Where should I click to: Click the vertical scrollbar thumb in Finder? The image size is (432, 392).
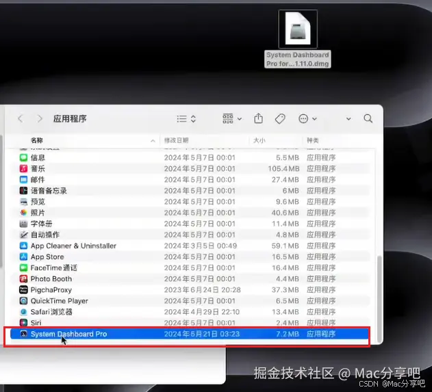(x=379, y=298)
